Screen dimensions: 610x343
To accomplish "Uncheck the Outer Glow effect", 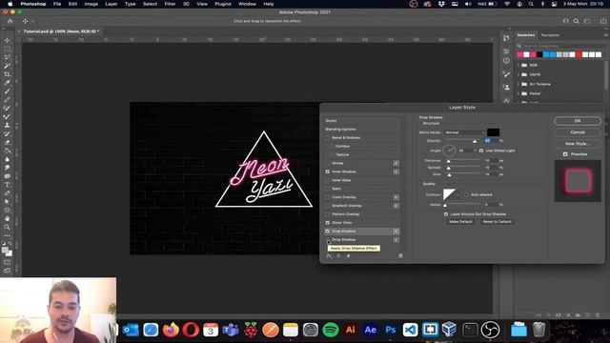I will click(328, 223).
